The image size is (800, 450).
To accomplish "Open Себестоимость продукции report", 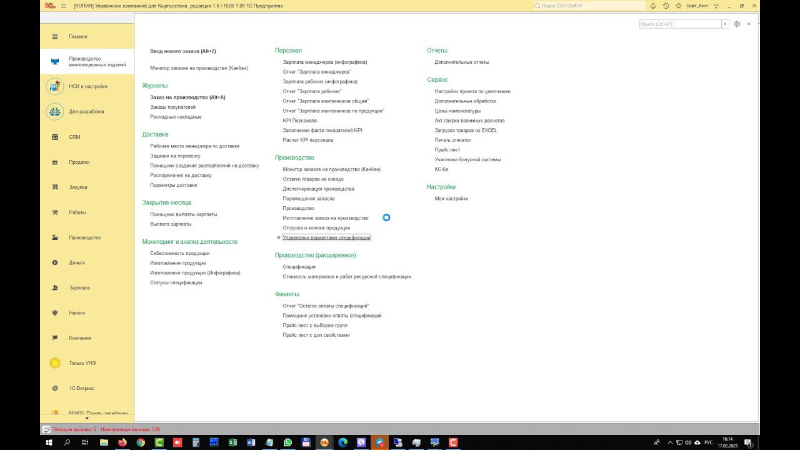I will point(180,253).
